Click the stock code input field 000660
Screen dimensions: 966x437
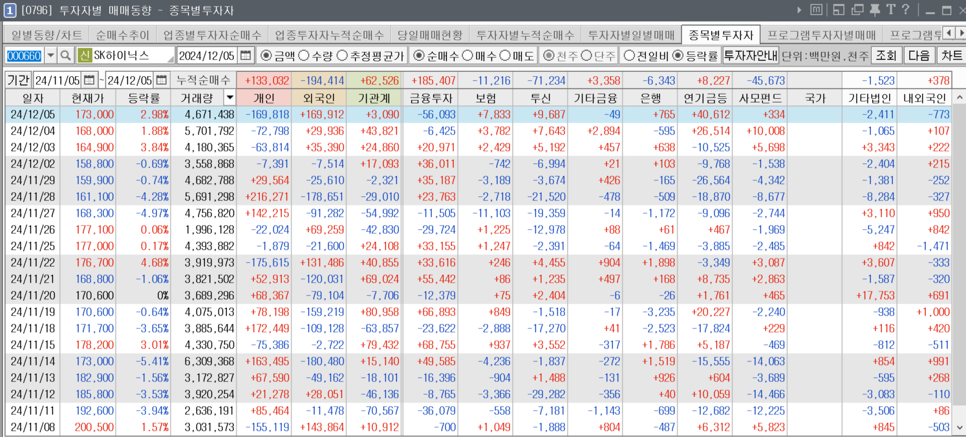24,55
